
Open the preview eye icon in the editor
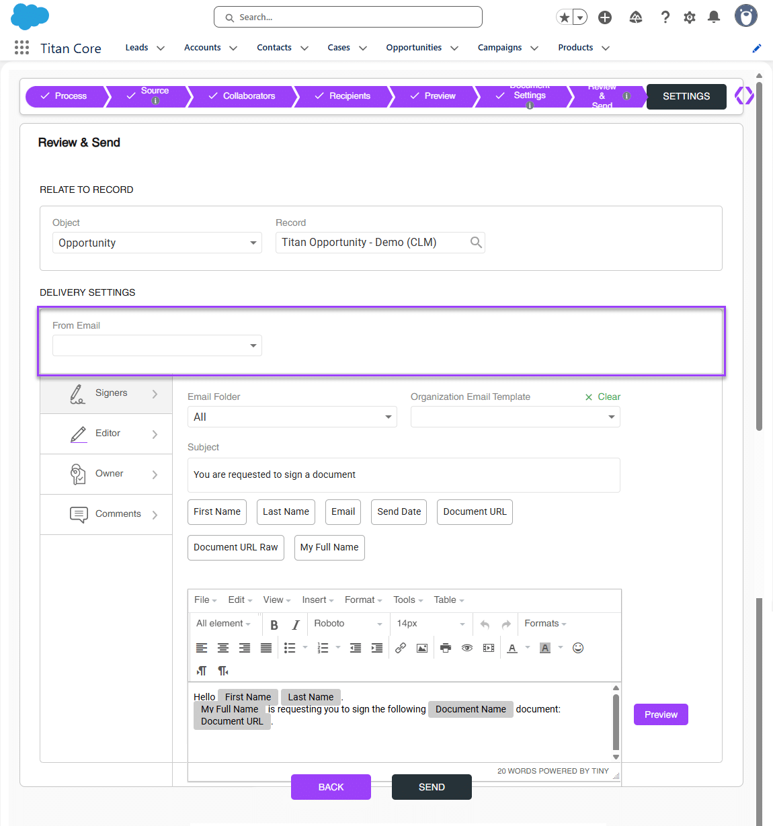(466, 647)
